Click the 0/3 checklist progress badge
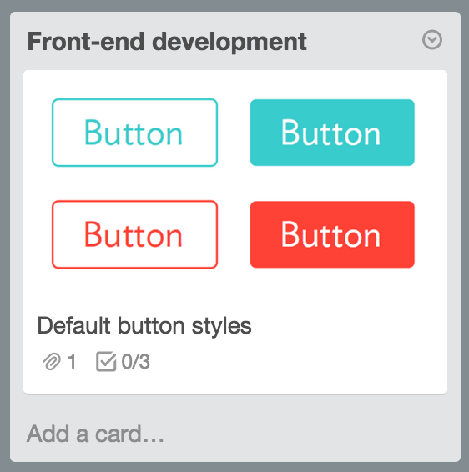 (x=123, y=361)
